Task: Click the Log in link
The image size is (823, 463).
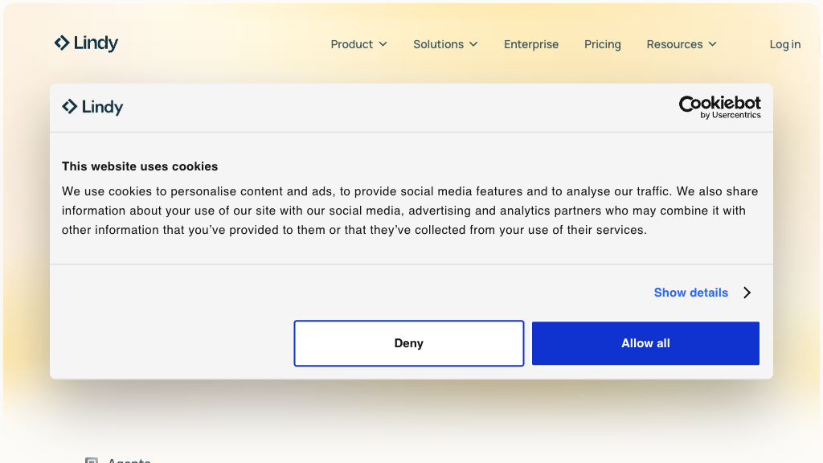Action: 784,44
